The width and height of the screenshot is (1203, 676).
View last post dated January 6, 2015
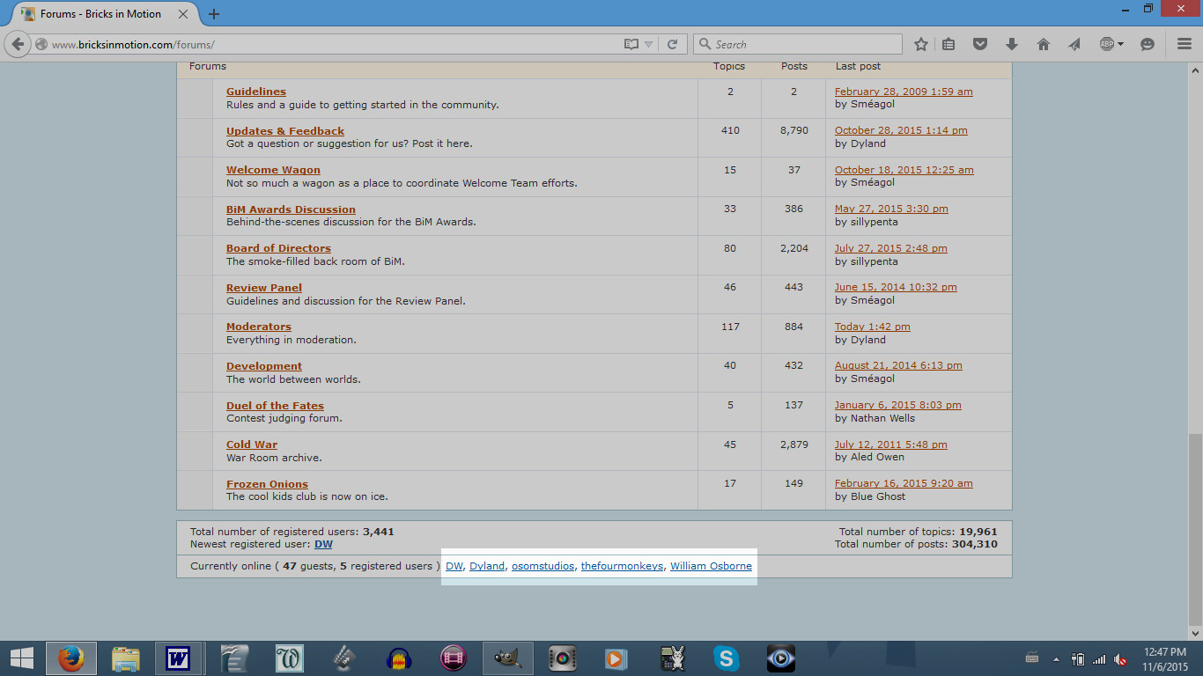pyautogui.click(x=898, y=405)
